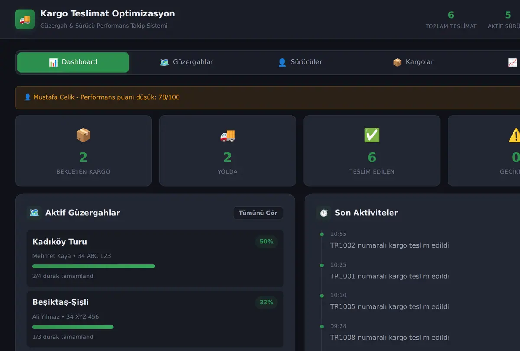
Task: Click the person icon in performance alert
Action: [x=28, y=97]
